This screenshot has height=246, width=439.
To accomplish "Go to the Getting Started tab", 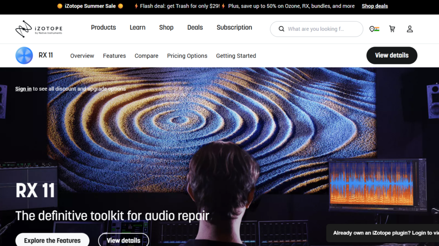I will point(236,56).
